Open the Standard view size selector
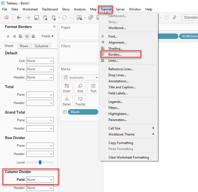This screenshot has width=198, height=192. (190, 18)
